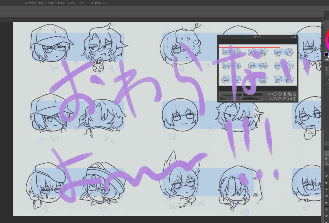The image size is (329, 223).
Task: Click the Navigator rotation slider
Action: pos(241,99)
